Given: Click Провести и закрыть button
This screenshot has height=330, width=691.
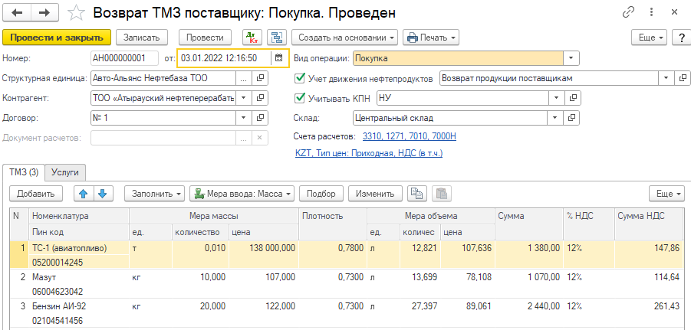Looking at the screenshot, I should (x=58, y=38).
